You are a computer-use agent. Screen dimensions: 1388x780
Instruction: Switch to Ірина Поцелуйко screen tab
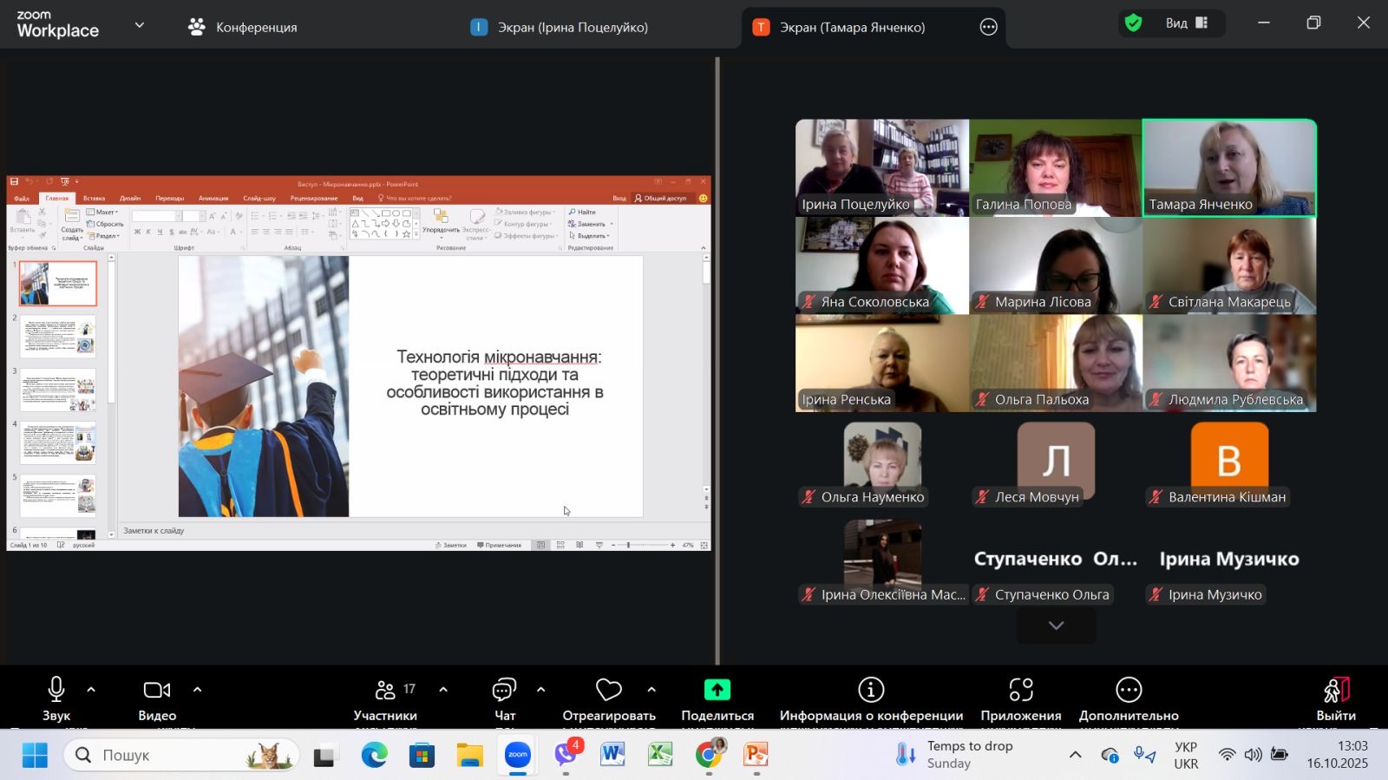[560, 27]
